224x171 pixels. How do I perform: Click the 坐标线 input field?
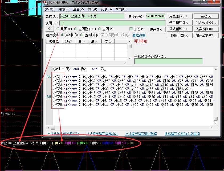[x=168, y=61]
